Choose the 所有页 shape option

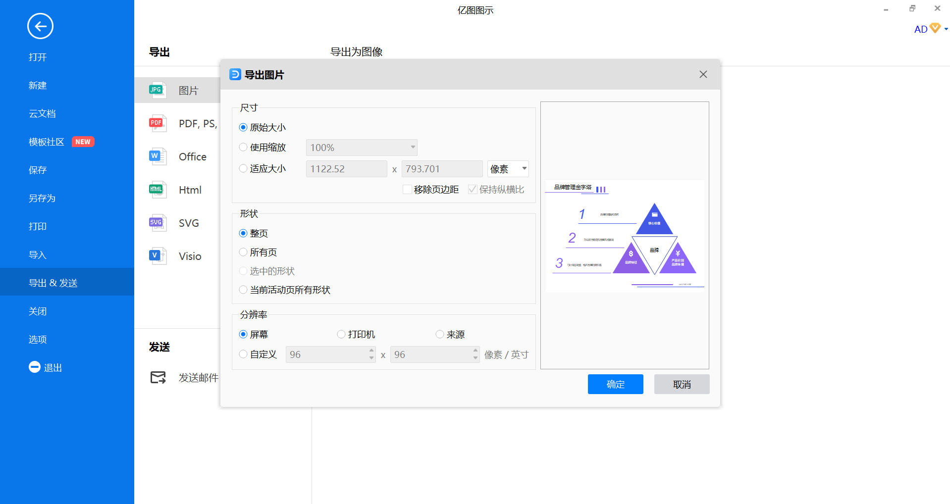click(x=243, y=252)
